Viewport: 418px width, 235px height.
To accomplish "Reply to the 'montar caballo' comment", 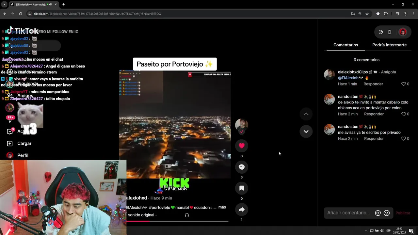I will pyautogui.click(x=374, y=114).
